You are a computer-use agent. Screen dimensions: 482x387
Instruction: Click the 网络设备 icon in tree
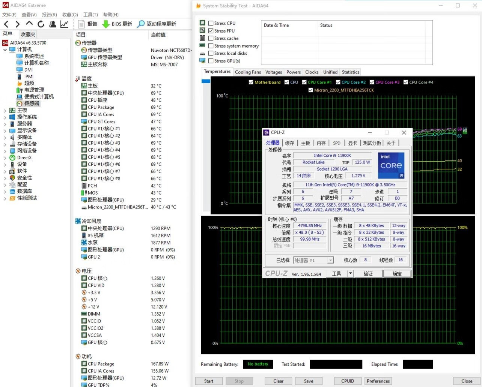12,151
